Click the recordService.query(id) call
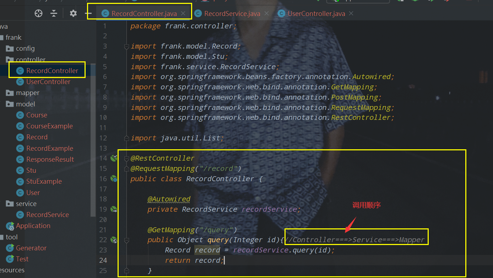The image size is (493, 278). click(x=283, y=250)
